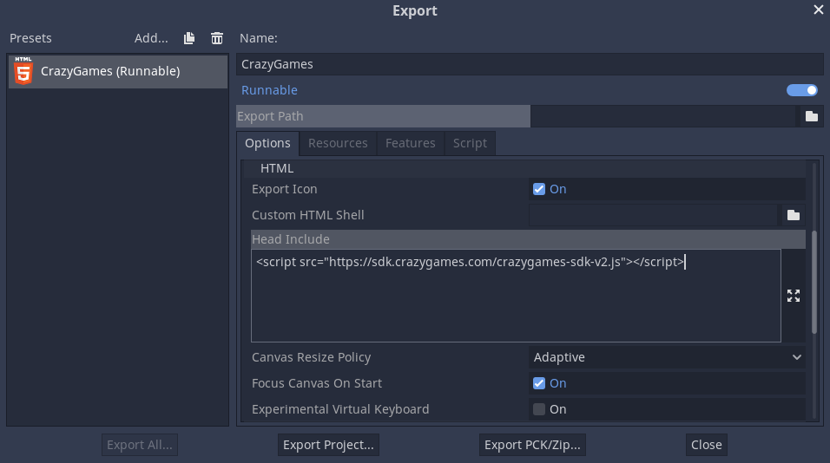Open the Add... preset menu
Image resolution: width=830 pixels, height=463 pixels.
151,38
